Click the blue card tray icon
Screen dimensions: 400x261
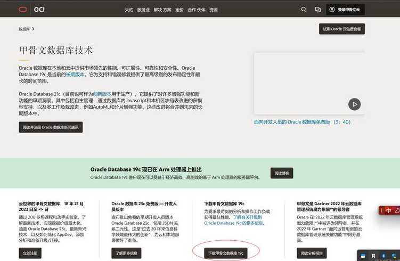tap(363, 256)
